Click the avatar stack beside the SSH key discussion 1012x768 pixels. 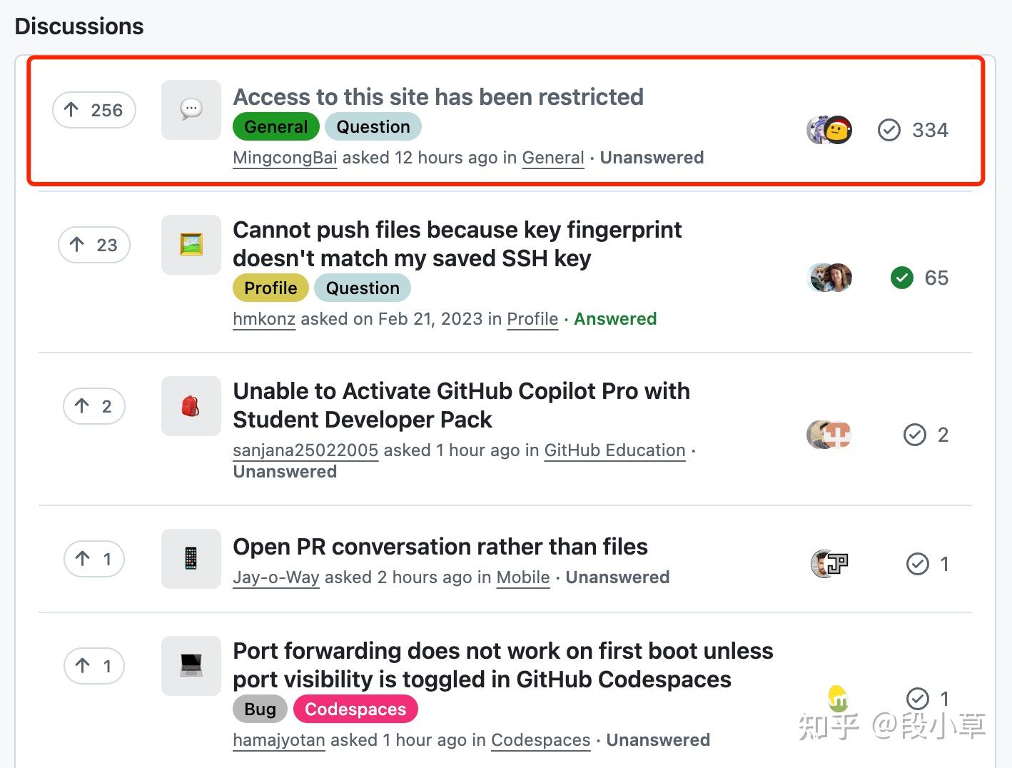[829, 278]
